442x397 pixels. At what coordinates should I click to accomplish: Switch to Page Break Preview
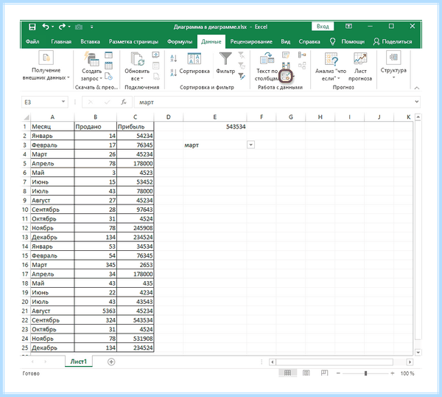[324, 373]
